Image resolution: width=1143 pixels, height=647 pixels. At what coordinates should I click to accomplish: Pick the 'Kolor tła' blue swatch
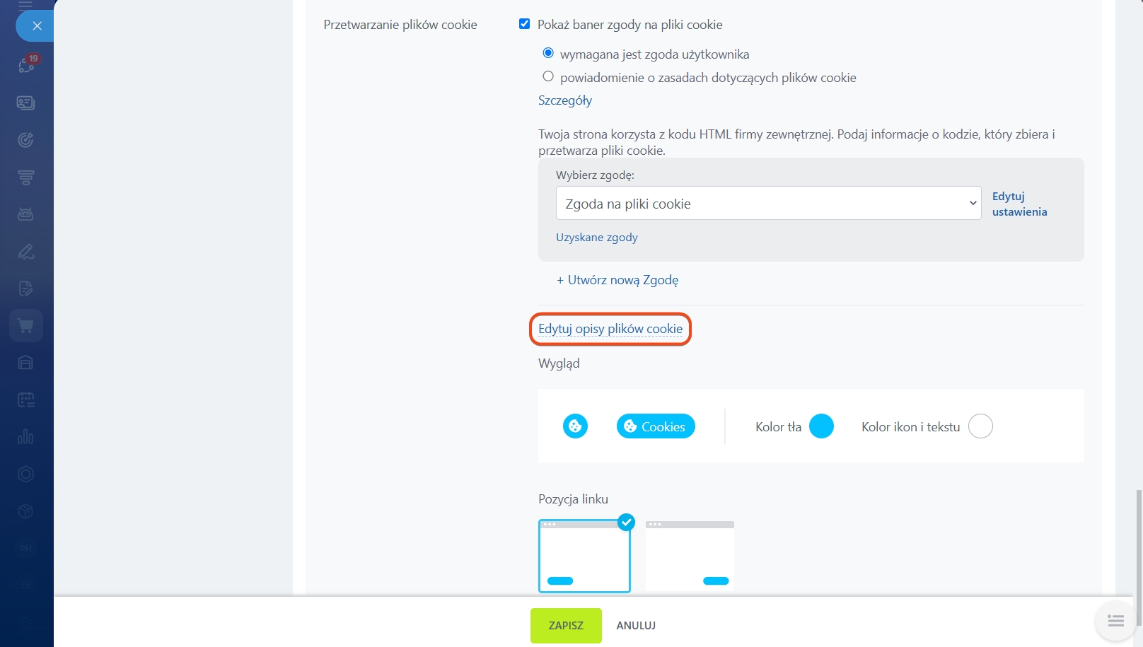point(821,426)
